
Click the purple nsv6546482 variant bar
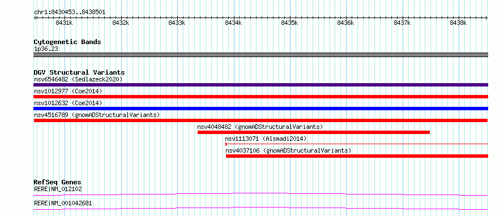pos(260,85)
